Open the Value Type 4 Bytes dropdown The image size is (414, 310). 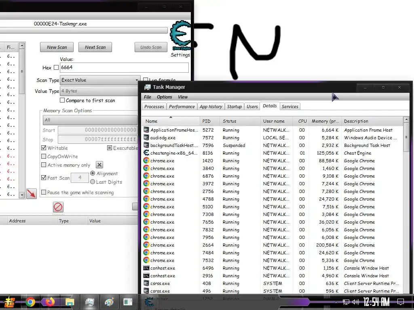[x=99, y=91]
